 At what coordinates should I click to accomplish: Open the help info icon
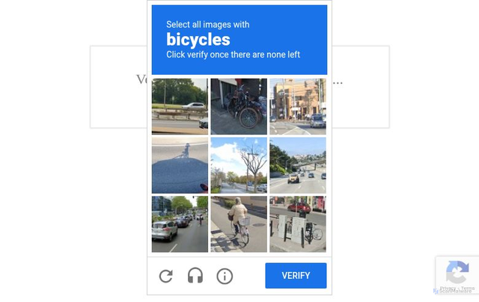225,276
